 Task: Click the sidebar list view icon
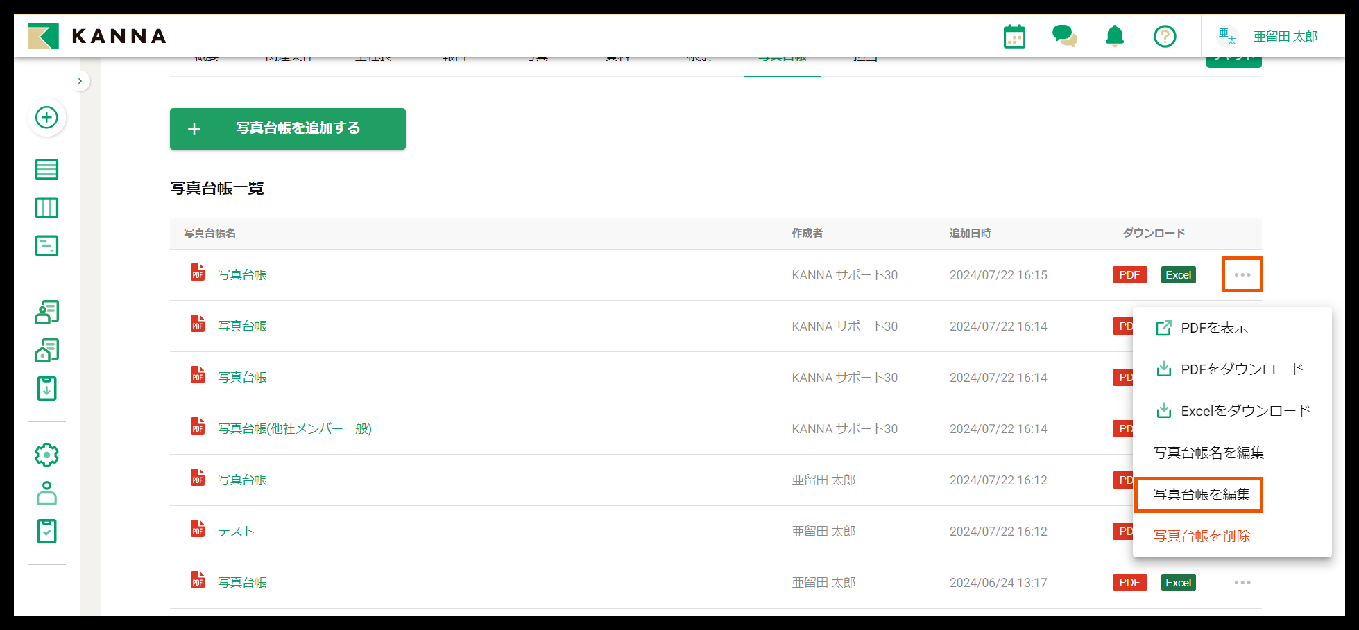click(x=46, y=170)
